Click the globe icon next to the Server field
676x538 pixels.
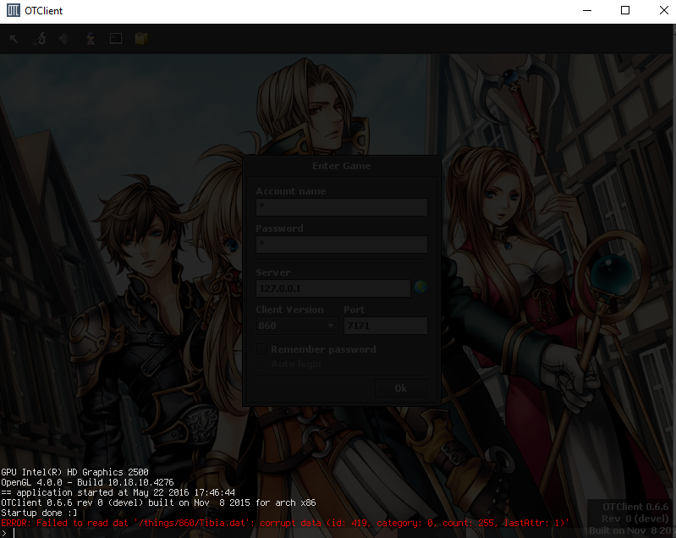pos(420,287)
